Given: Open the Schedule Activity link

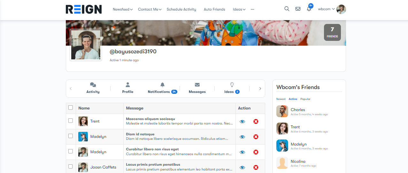Looking at the screenshot, I should click(x=181, y=10).
